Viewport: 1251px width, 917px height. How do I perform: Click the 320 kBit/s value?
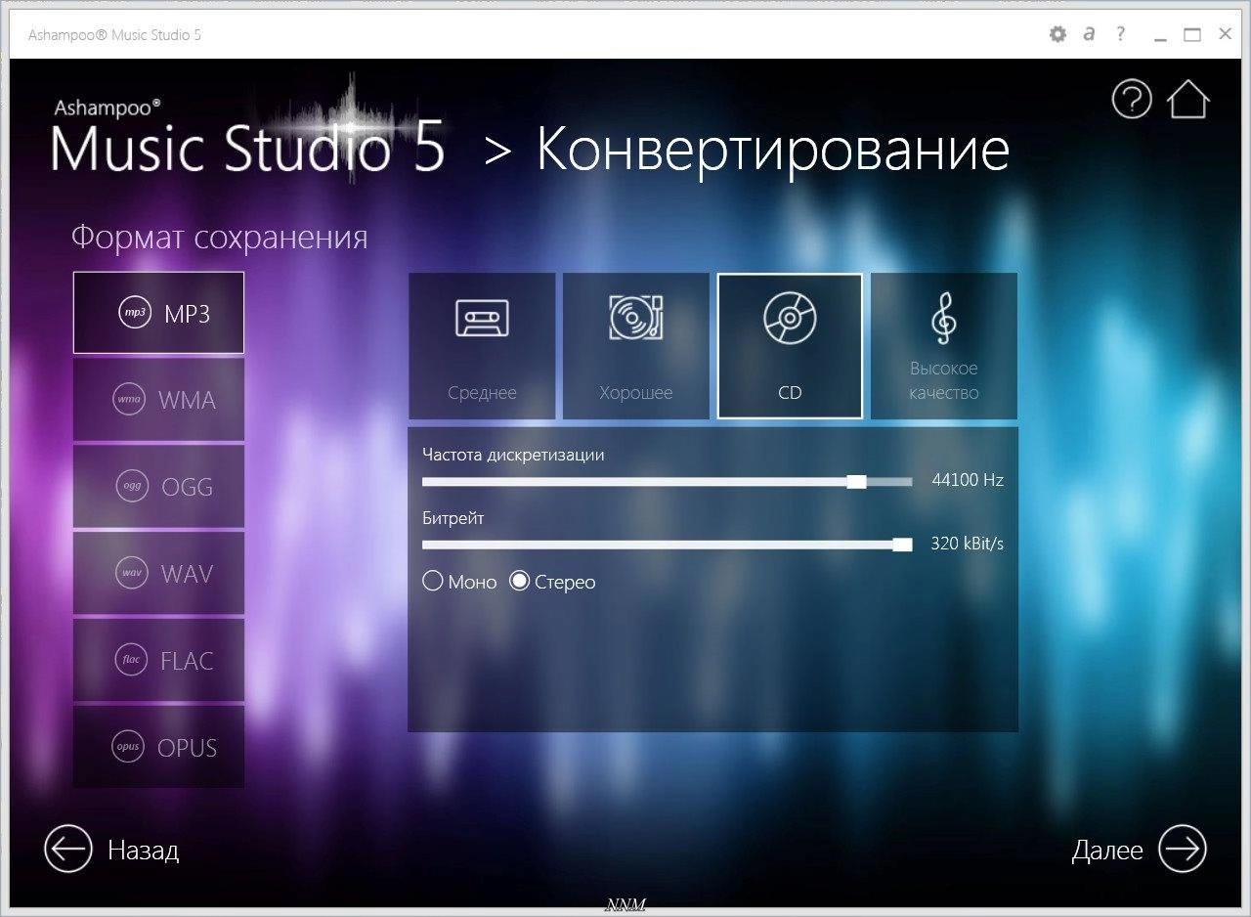pos(967,544)
